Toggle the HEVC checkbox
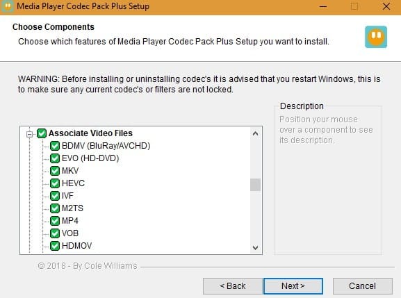Image resolution: width=401 pixels, height=298 pixels. (x=55, y=183)
